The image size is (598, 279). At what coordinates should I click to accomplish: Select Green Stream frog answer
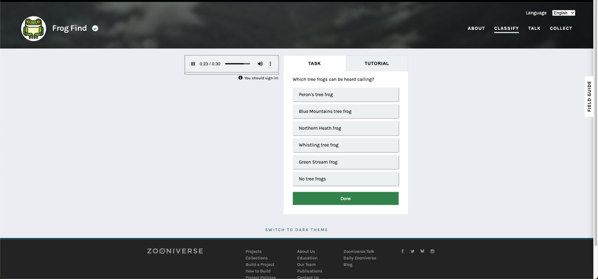(346, 162)
